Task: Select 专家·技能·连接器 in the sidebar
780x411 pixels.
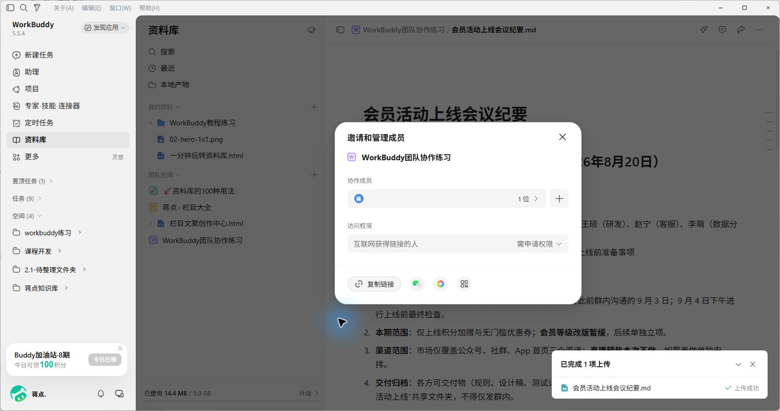Action: click(68, 106)
